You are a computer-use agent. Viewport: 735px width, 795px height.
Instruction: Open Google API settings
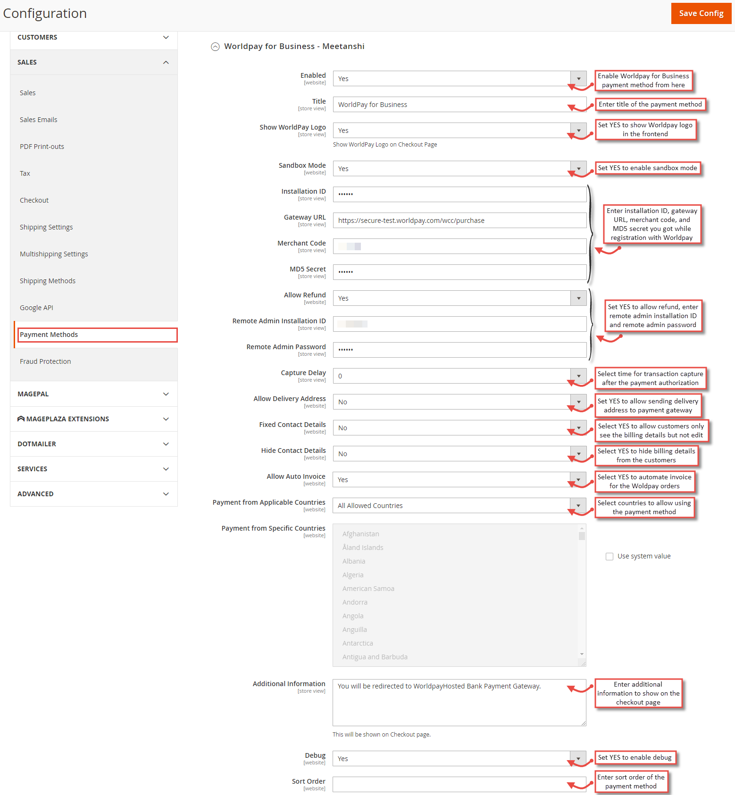[x=36, y=308]
